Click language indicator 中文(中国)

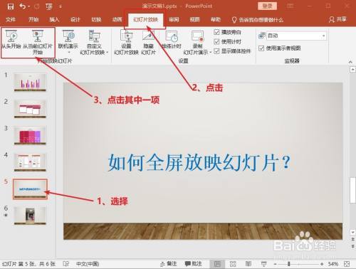[x=88, y=264]
